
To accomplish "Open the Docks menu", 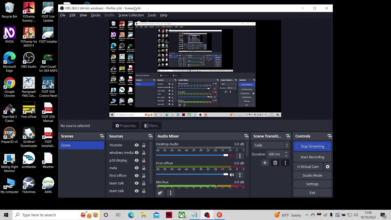I will coord(96,15).
